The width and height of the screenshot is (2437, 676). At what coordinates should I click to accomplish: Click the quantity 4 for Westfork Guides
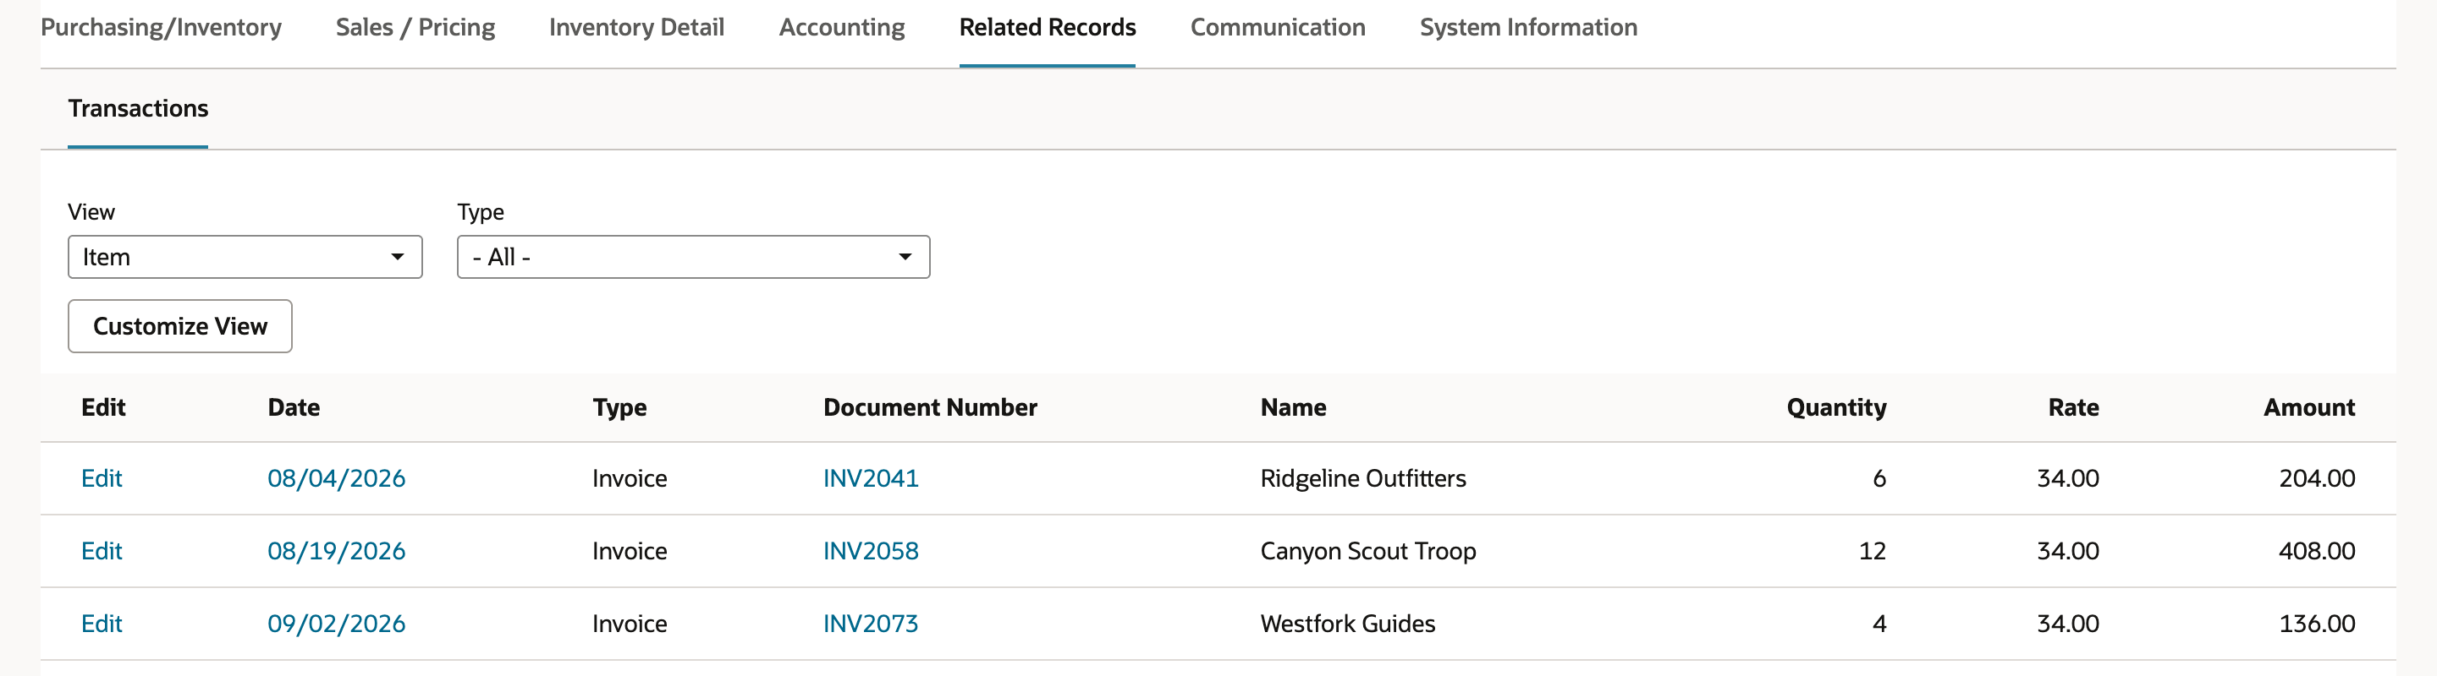click(1879, 624)
